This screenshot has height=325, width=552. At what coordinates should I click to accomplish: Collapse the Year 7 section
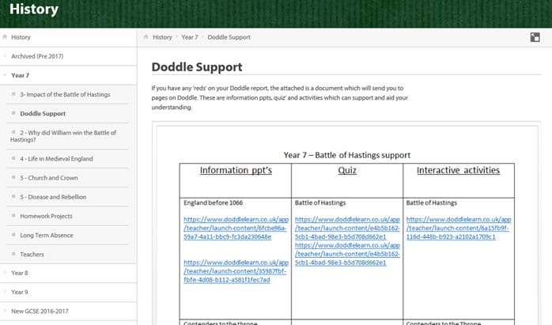point(20,75)
